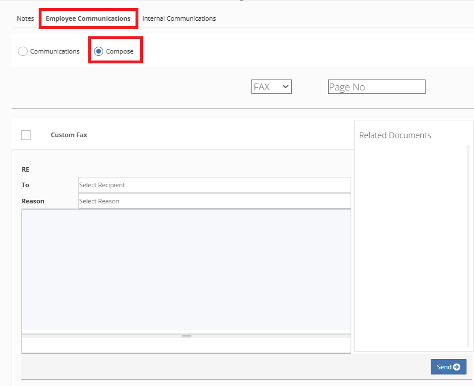The image size is (474, 386).
Task: Click the Reason field label
Action: 33,201
